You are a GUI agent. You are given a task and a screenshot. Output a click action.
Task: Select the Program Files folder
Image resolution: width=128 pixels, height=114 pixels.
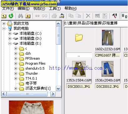click(35, 63)
